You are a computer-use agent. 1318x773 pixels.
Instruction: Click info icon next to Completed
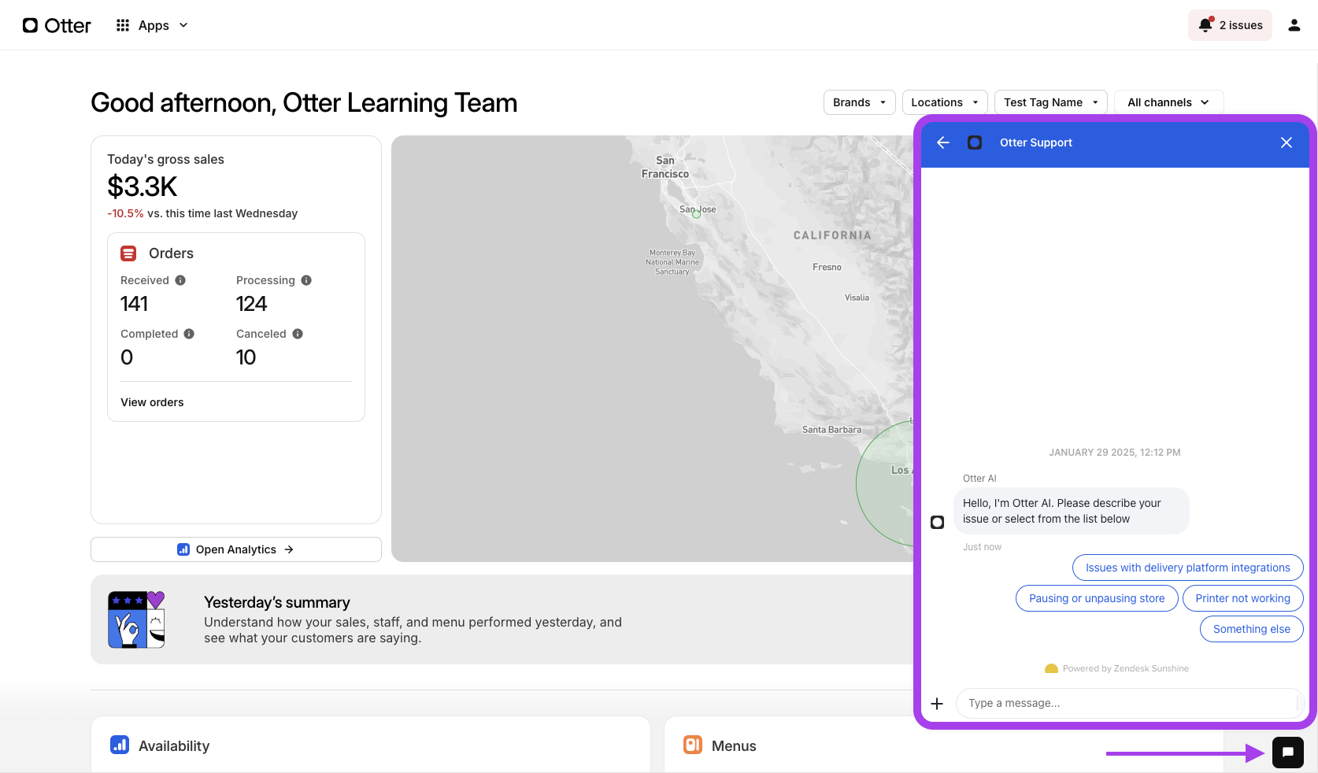tap(189, 334)
